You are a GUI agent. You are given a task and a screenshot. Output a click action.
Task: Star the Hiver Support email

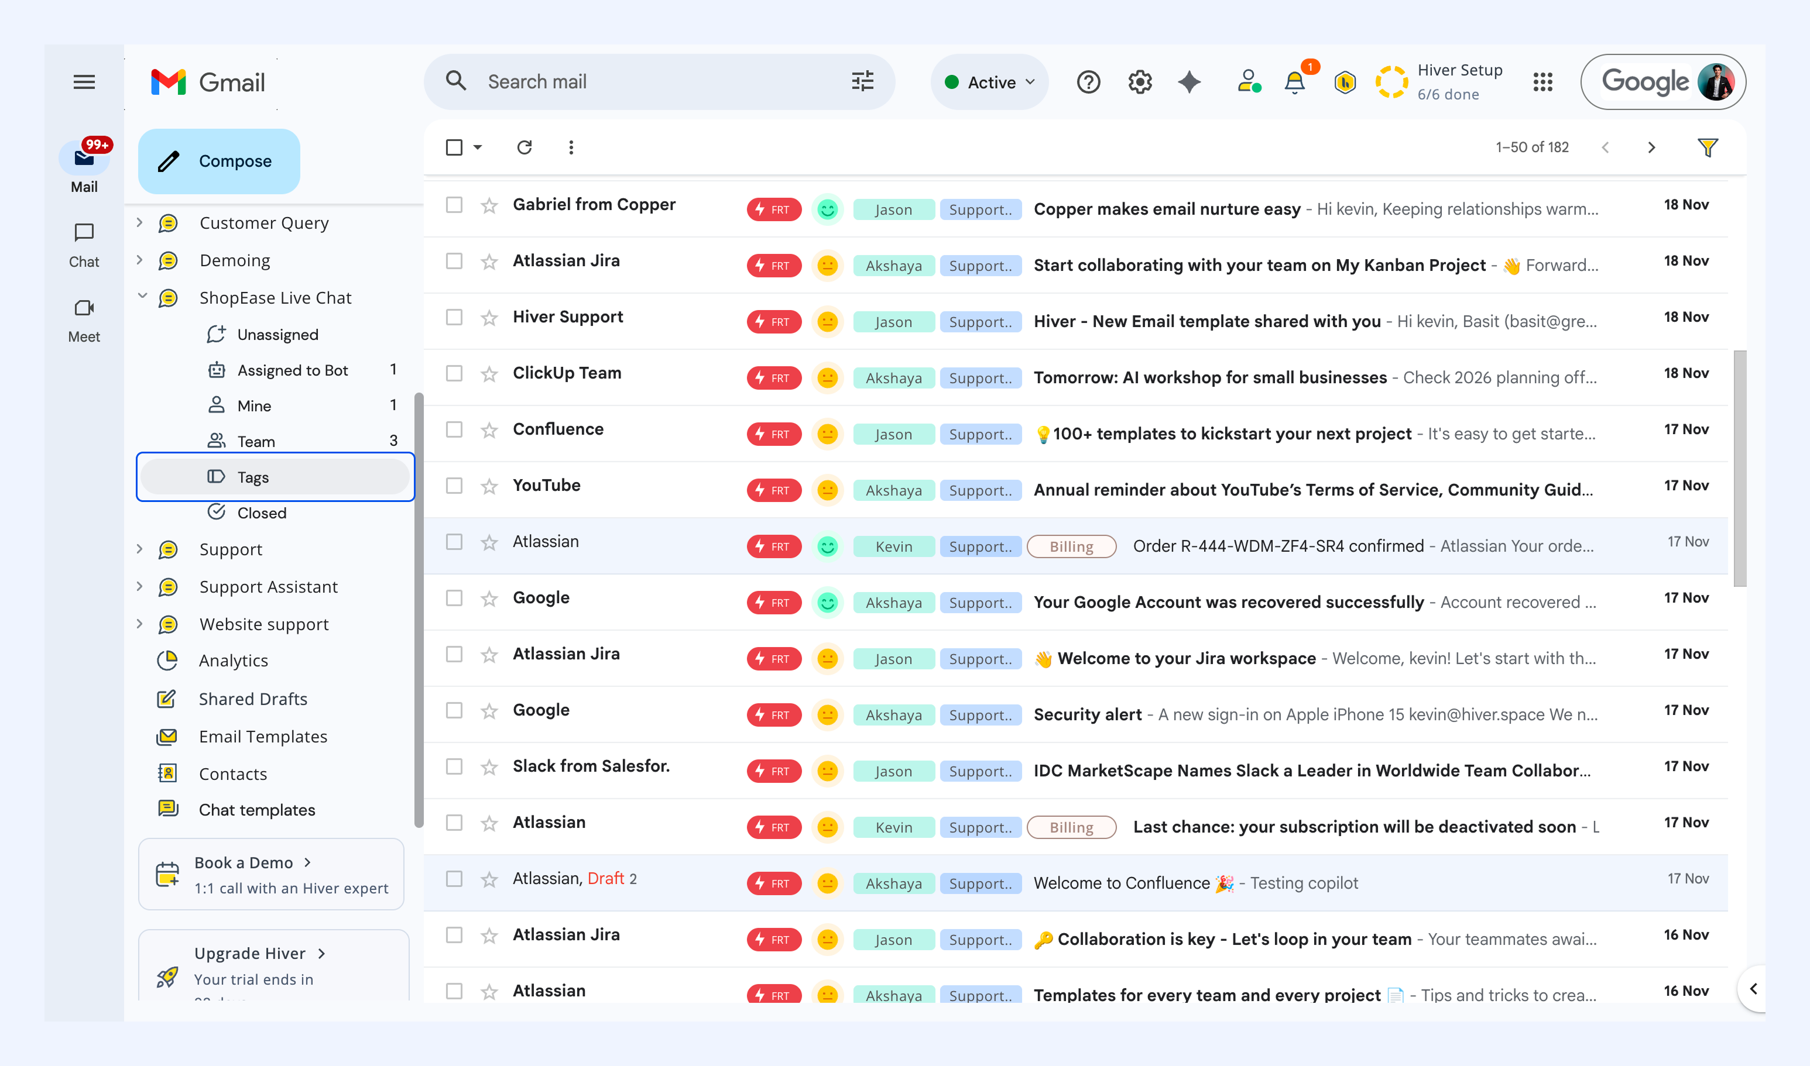click(489, 318)
